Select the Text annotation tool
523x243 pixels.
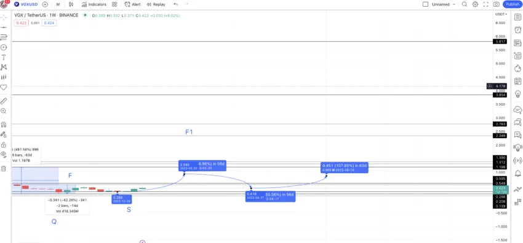coord(4,57)
